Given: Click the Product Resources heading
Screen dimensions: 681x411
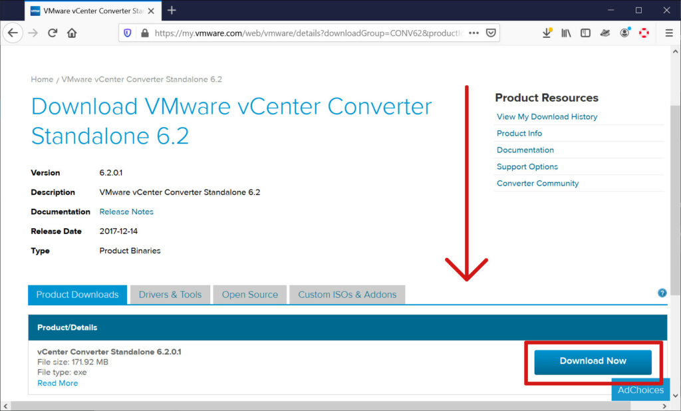Looking at the screenshot, I should (x=547, y=98).
